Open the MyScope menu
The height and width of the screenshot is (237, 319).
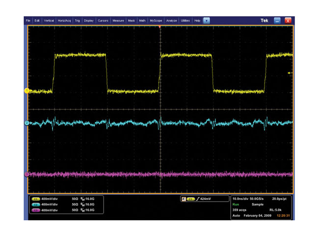(156, 21)
